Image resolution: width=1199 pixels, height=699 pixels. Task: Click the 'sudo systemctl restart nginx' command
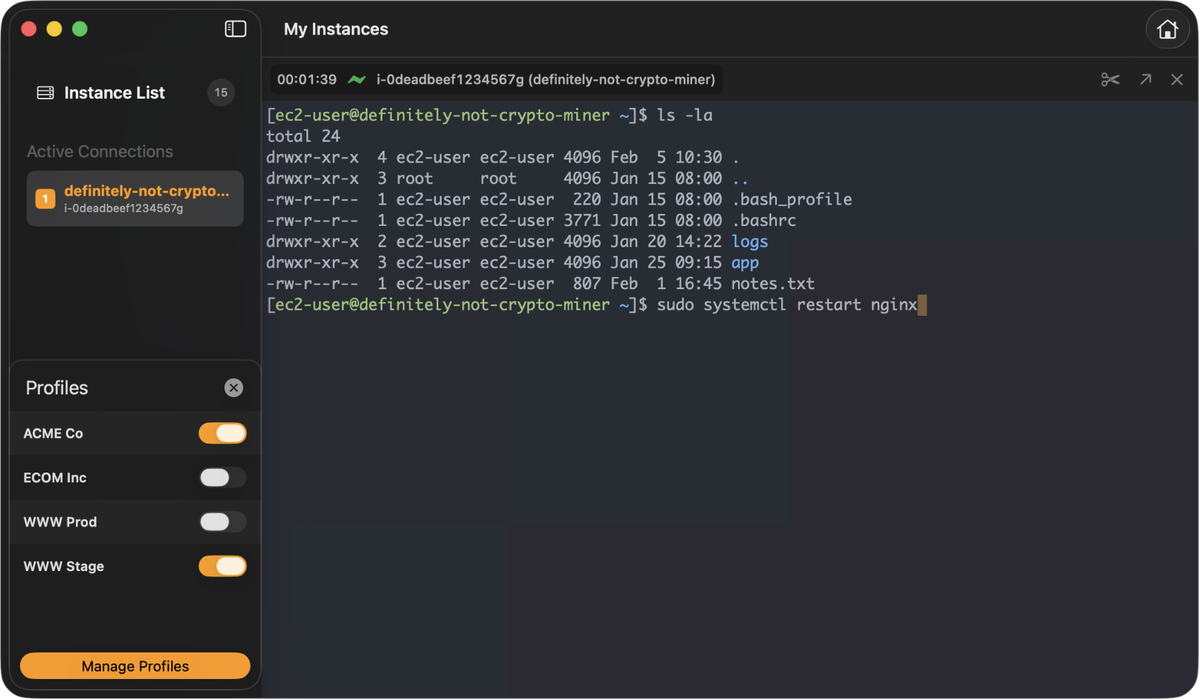(x=787, y=305)
